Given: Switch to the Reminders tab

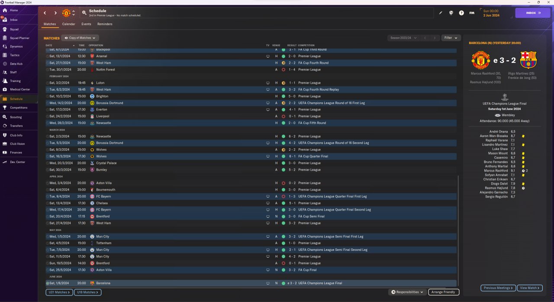Looking at the screenshot, I should click(x=105, y=24).
